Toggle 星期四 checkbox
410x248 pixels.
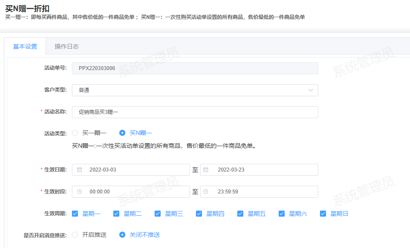point(199,214)
